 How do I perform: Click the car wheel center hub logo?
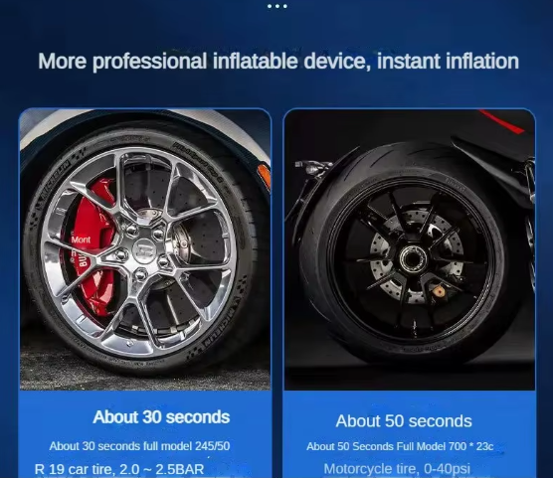(x=145, y=251)
